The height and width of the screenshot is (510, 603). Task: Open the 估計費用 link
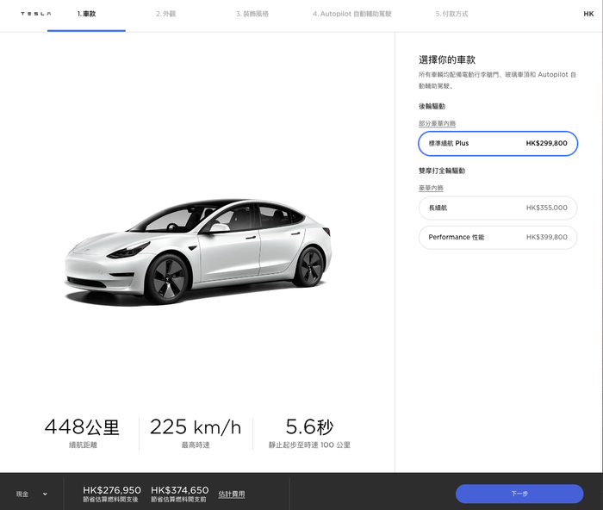pos(232,494)
